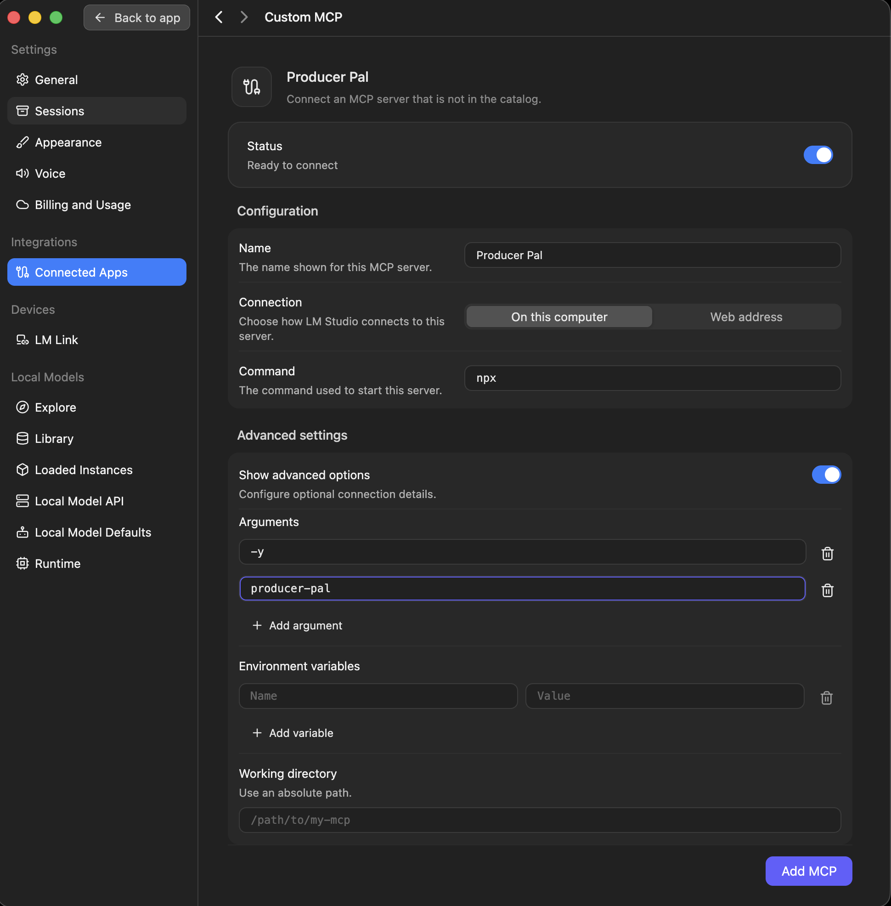891x906 pixels.
Task: Click the "Configuration" section heading
Action: tap(277, 211)
